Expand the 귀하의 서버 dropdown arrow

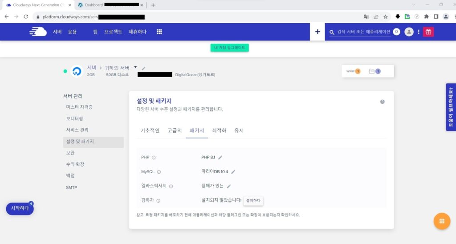tap(135, 67)
